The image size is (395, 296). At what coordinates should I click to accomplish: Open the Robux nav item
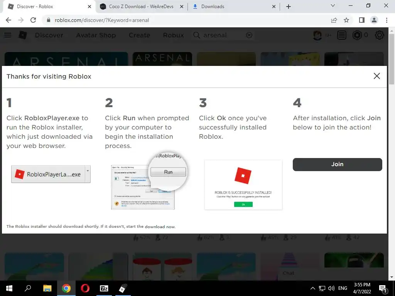tap(173, 35)
